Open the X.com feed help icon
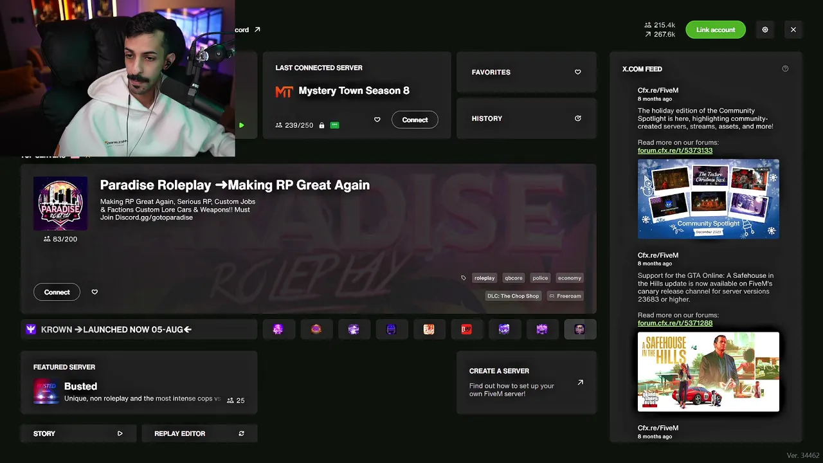The height and width of the screenshot is (463, 823). (785, 69)
